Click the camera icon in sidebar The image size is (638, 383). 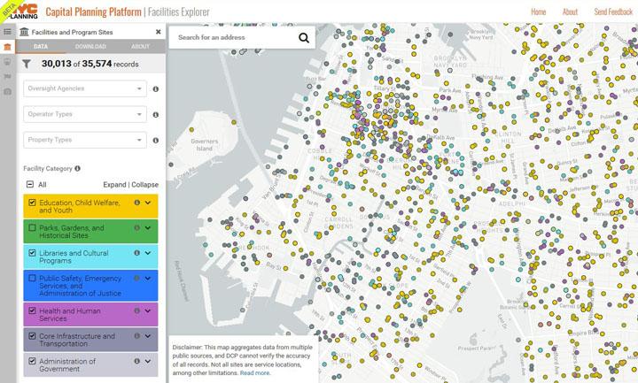(x=8, y=91)
